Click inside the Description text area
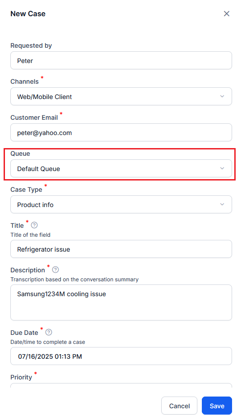This screenshot has width=237, height=415. click(x=121, y=302)
